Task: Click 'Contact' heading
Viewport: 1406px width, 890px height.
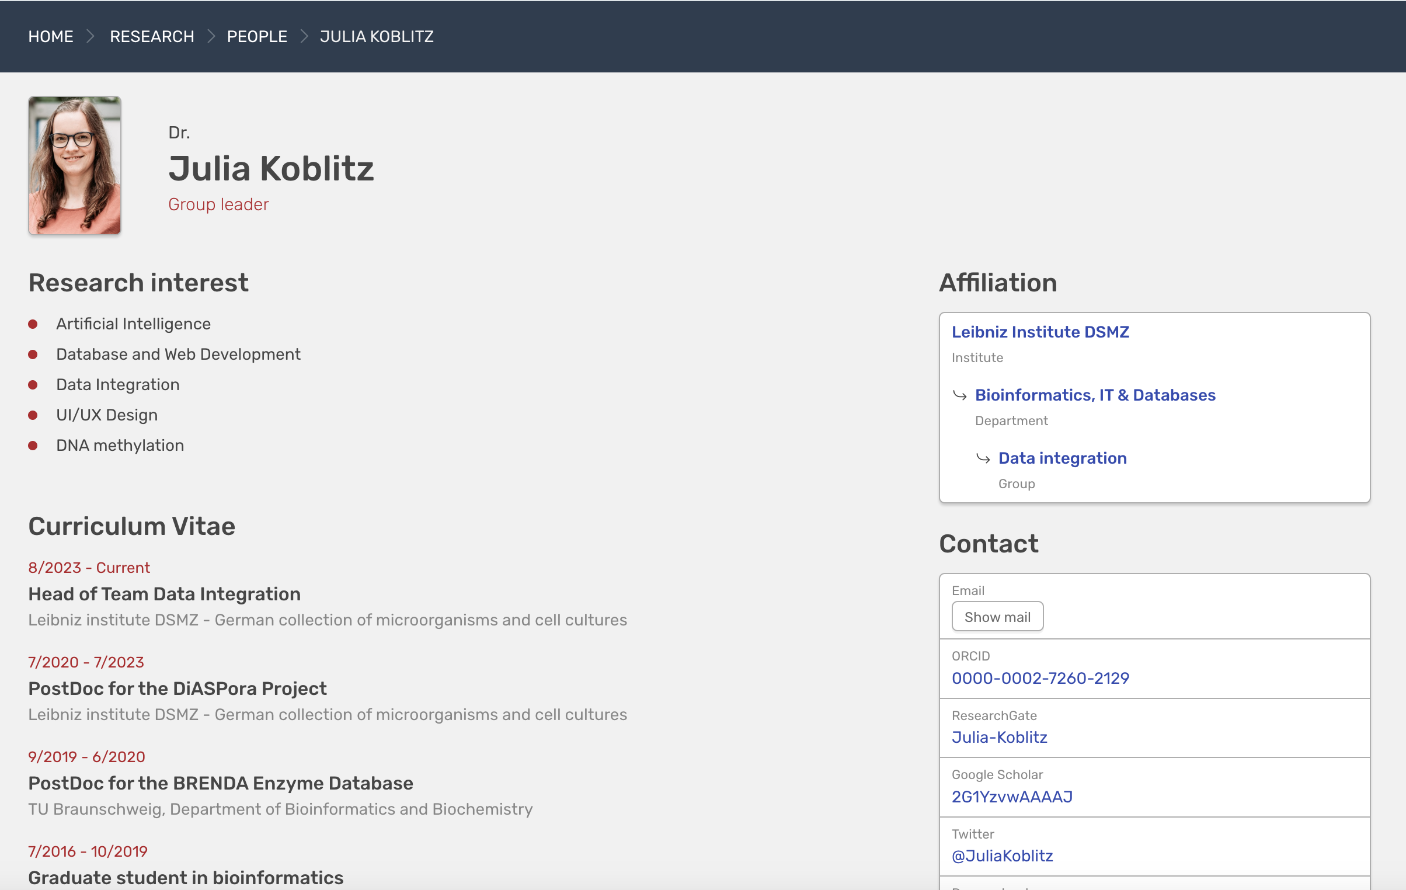Action: click(x=989, y=544)
